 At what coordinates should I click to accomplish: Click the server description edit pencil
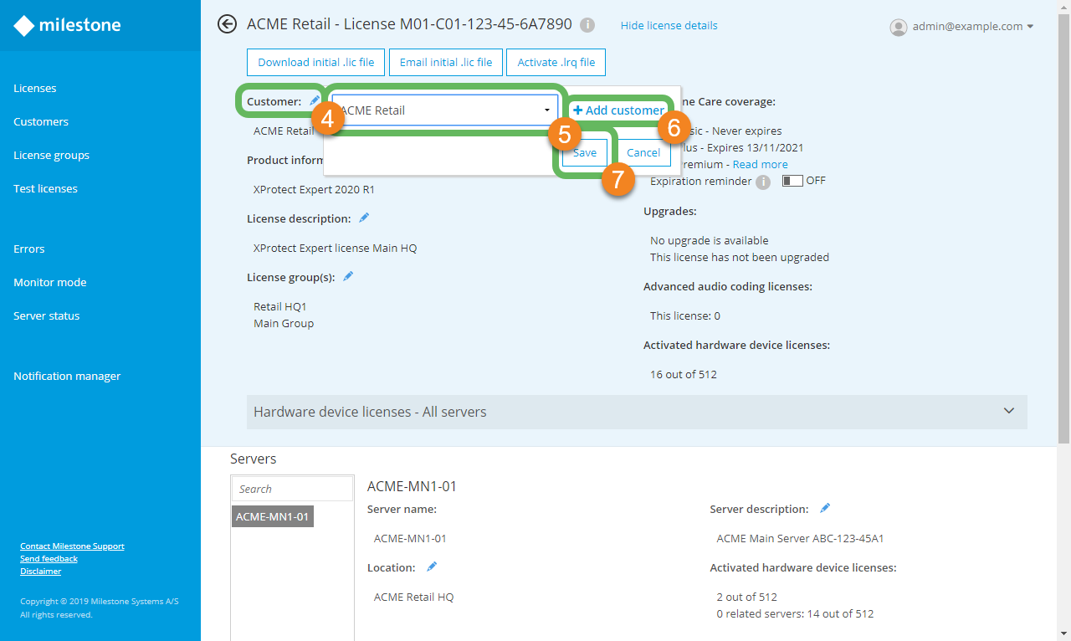click(x=825, y=509)
